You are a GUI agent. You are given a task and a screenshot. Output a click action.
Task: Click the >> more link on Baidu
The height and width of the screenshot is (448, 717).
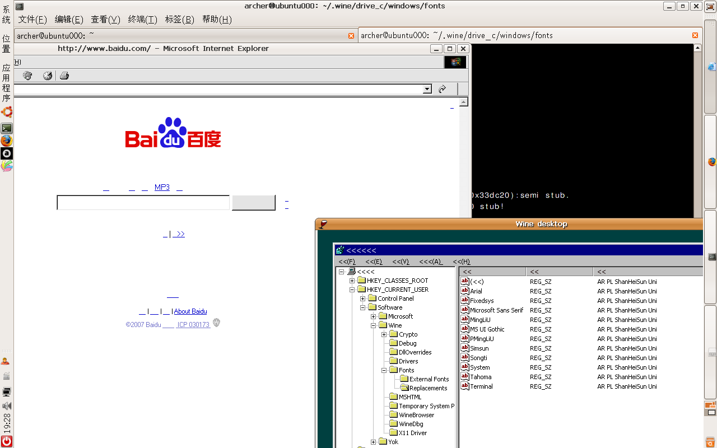[179, 234]
